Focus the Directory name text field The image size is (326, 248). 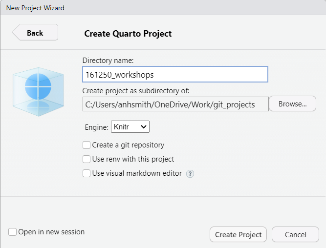pos(175,75)
